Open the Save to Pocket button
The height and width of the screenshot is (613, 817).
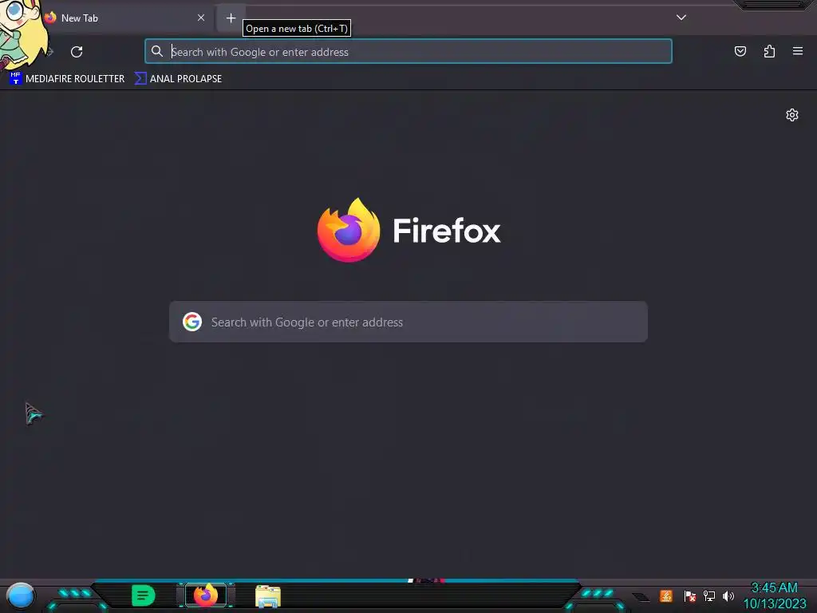(740, 51)
